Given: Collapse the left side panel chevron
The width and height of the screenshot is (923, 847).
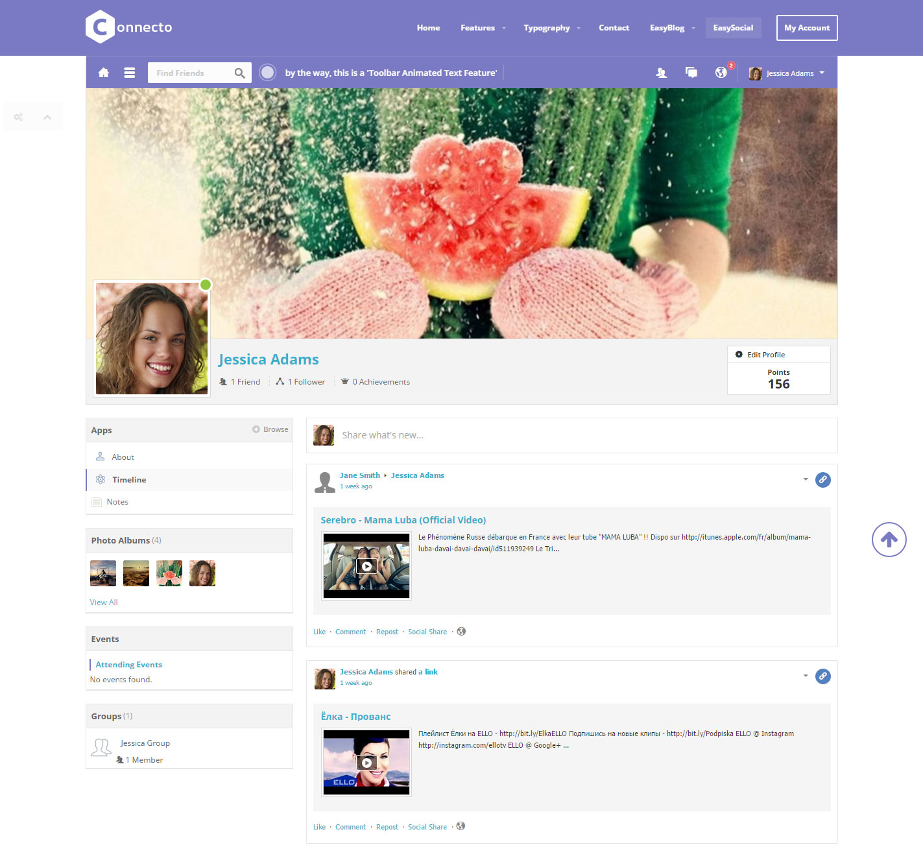Looking at the screenshot, I should 47,117.
